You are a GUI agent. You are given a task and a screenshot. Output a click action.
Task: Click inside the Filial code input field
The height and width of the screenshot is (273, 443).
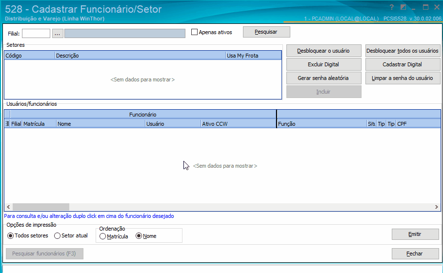click(36, 33)
